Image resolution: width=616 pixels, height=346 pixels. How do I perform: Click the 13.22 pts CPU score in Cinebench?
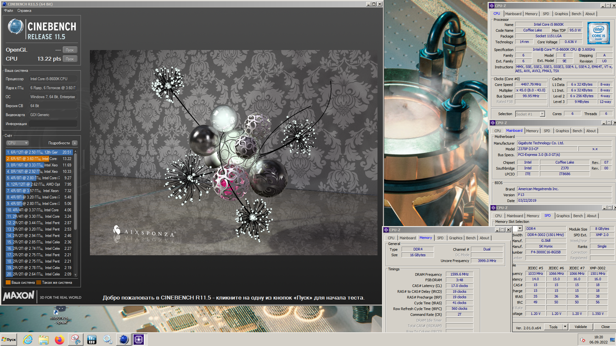coord(49,59)
